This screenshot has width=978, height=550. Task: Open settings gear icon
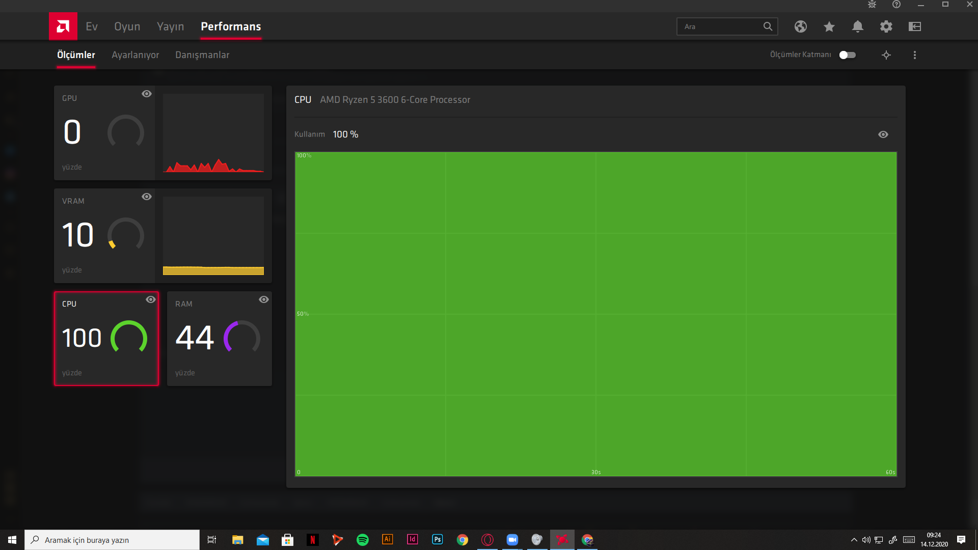click(x=886, y=26)
